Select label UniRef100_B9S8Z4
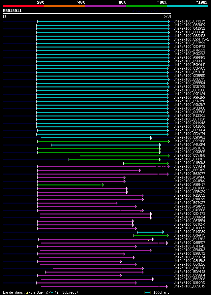211x295 pixels. (189, 257)
